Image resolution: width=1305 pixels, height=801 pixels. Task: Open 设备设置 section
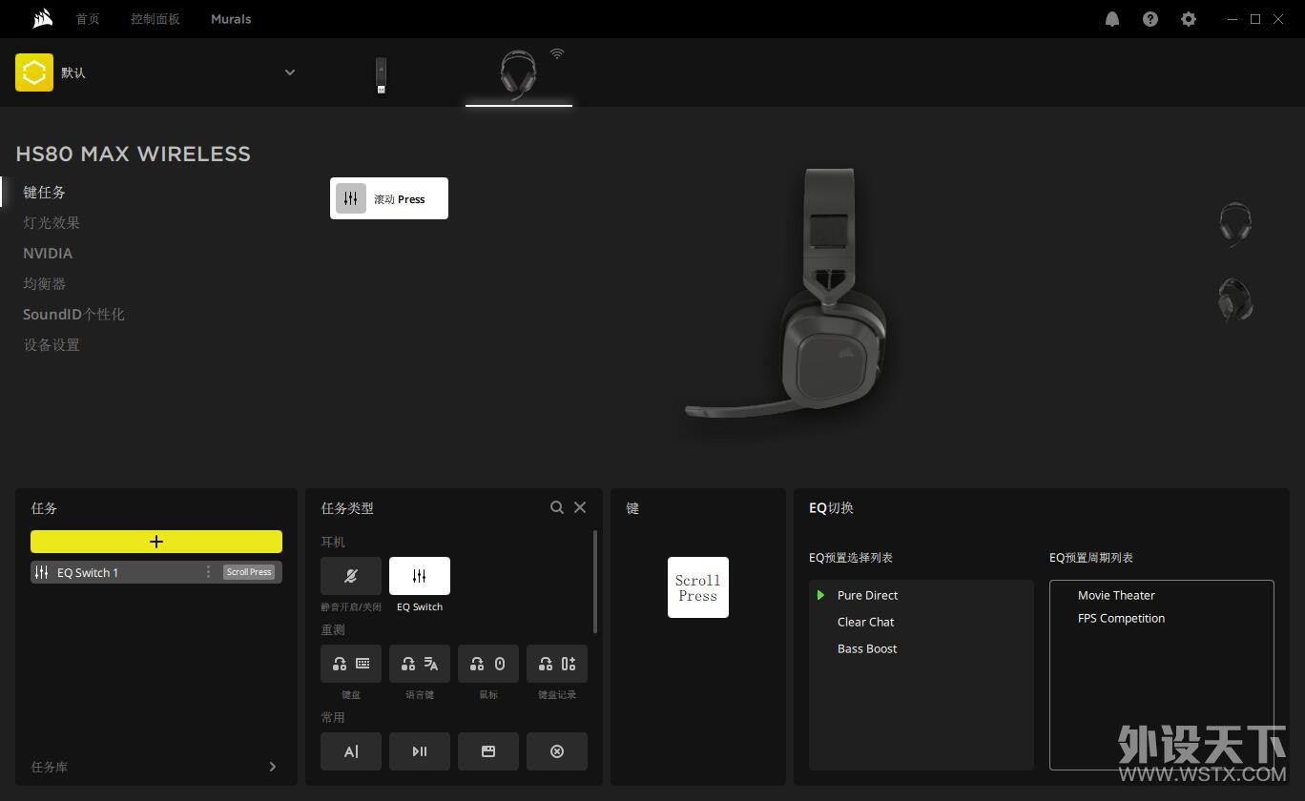click(x=52, y=344)
